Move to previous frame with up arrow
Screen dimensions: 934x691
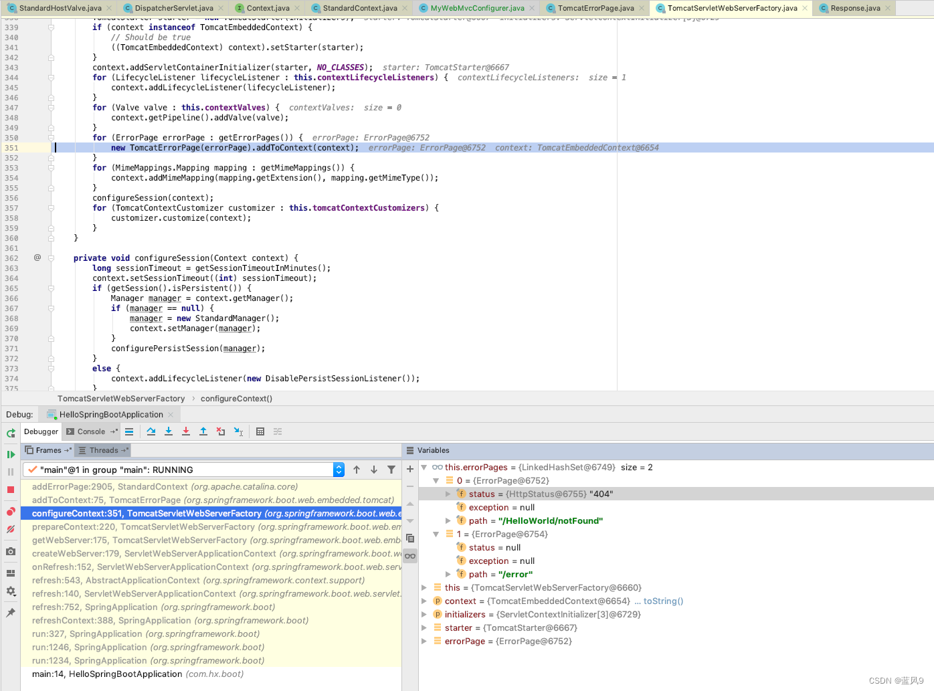coord(357,470)
